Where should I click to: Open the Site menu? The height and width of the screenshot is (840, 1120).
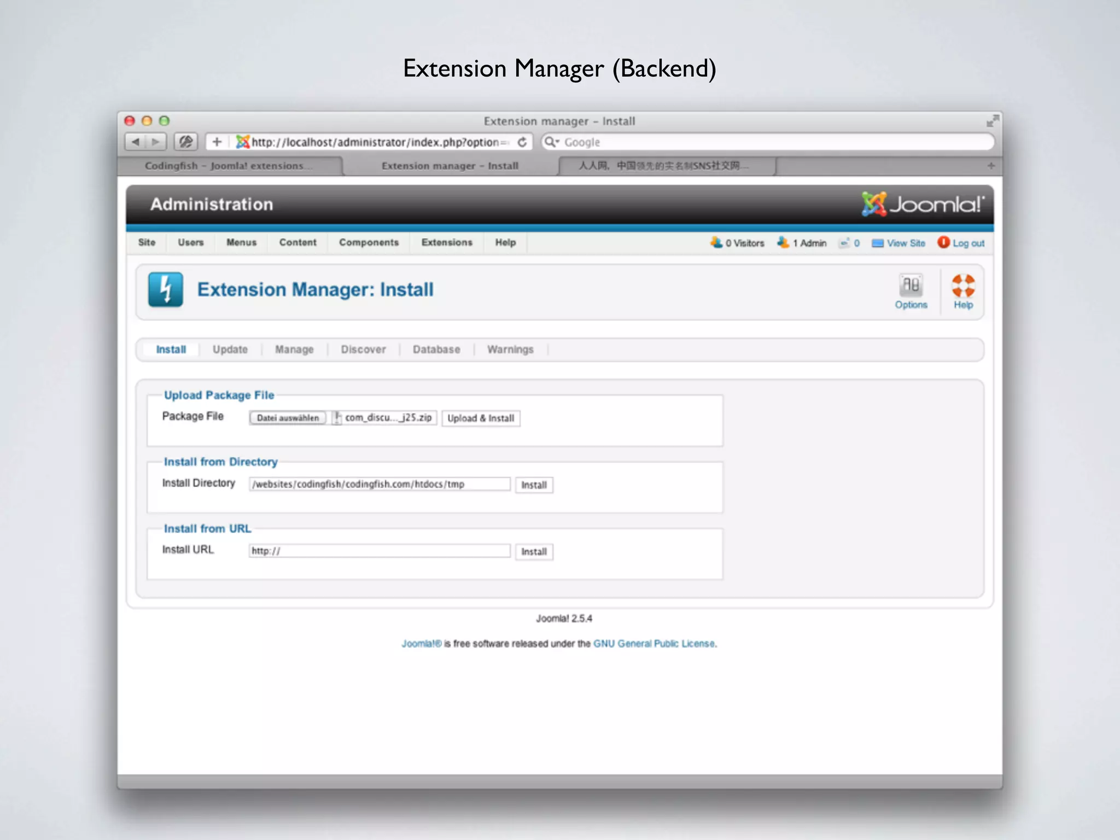coord(147,242)
